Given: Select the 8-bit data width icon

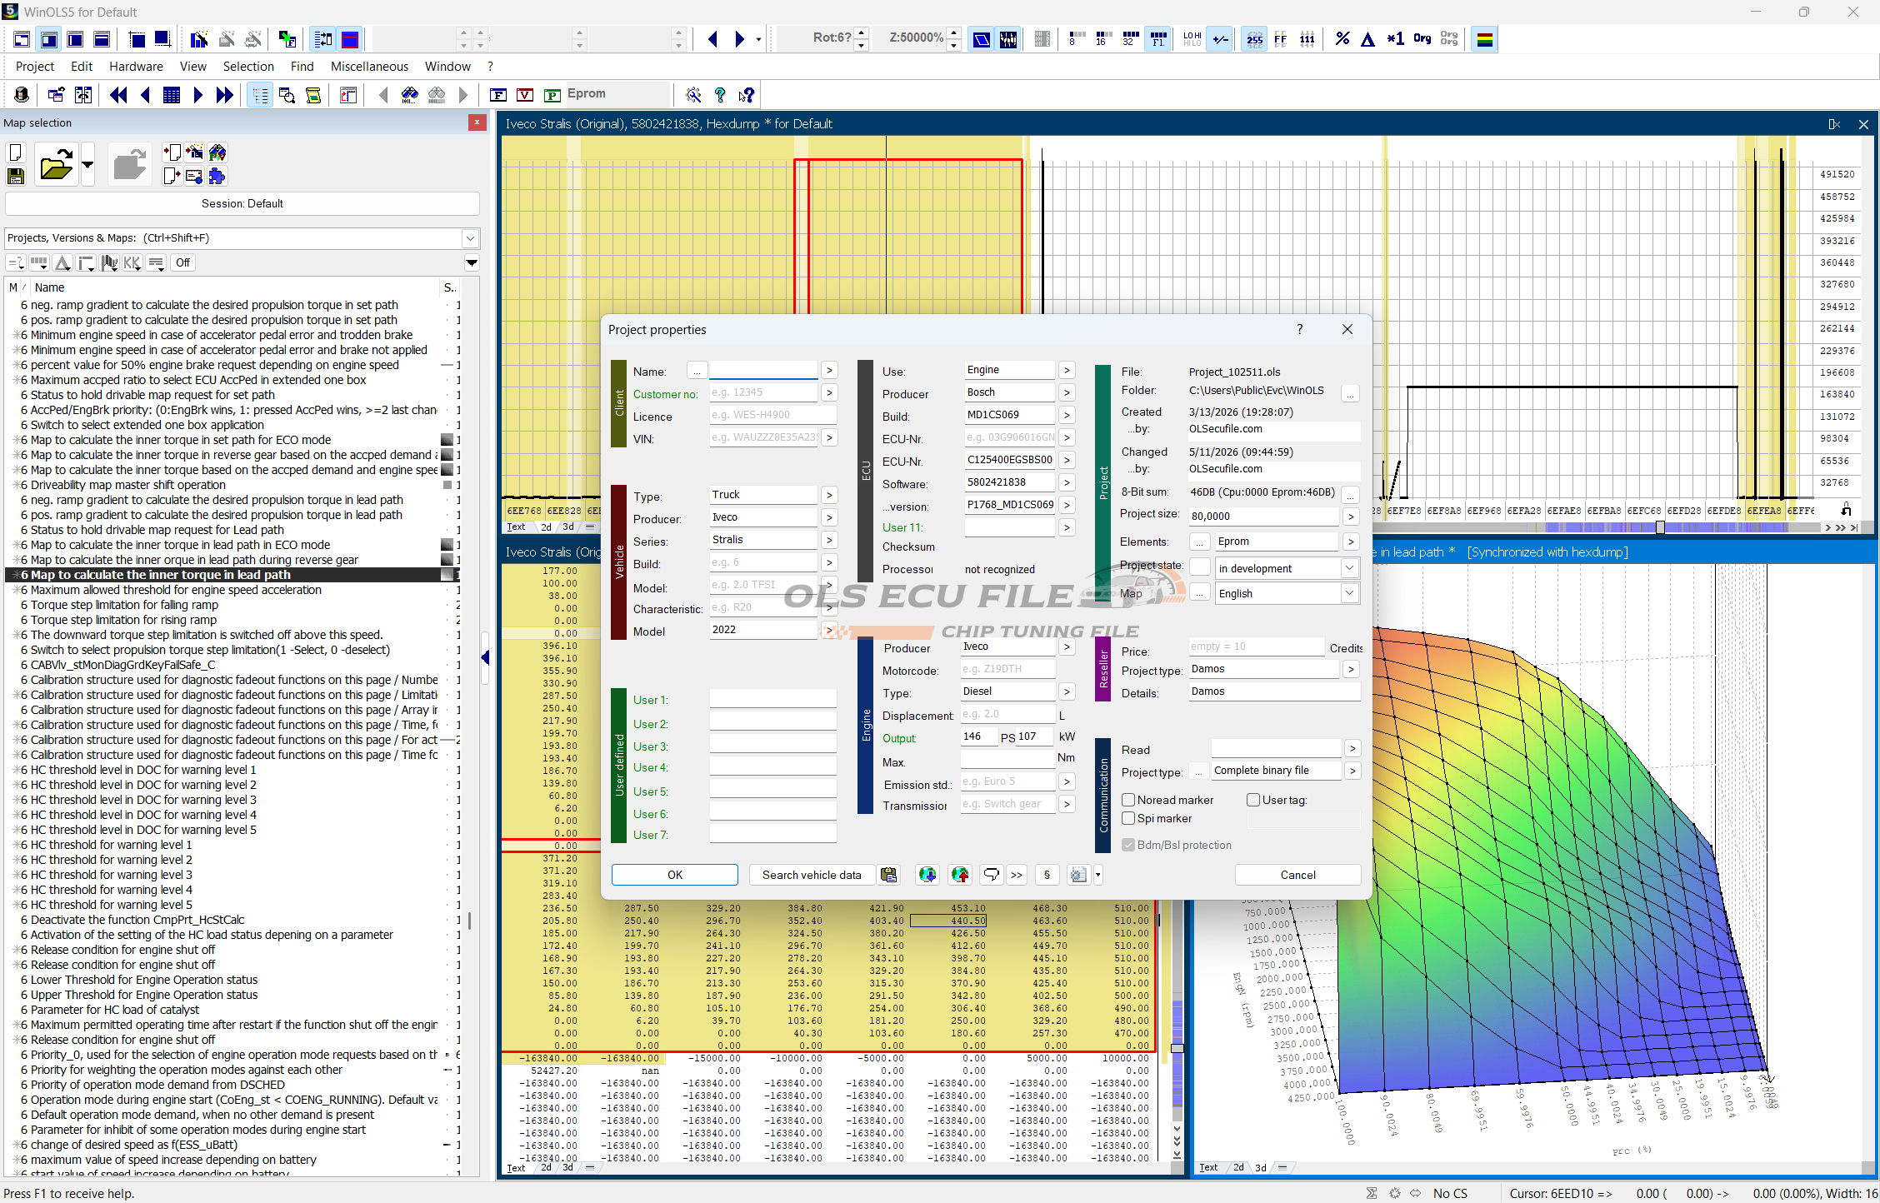Looking at the screenshot, I should (x=1077, y=39).
